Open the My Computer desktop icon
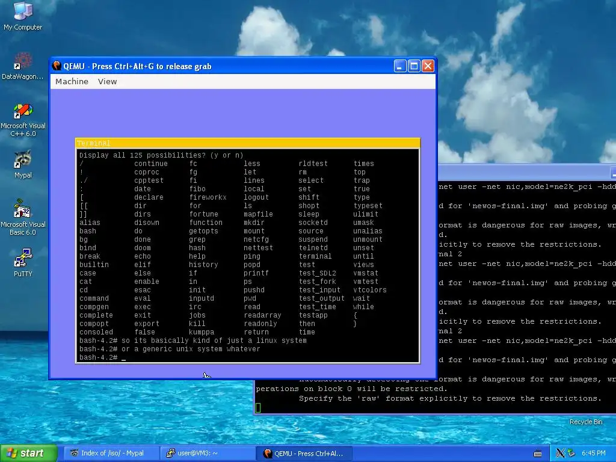616x462 pixels. coord(23,16)
